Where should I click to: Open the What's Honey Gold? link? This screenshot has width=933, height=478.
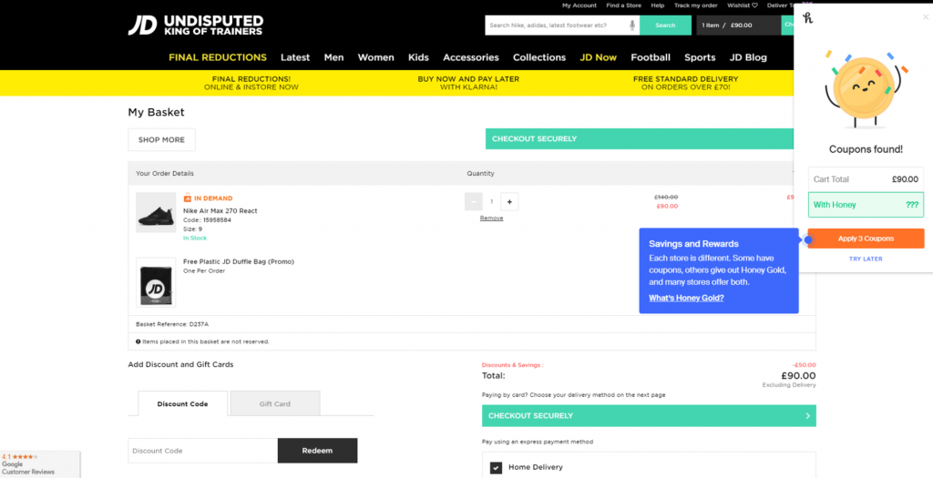click(x=686, y=298)
